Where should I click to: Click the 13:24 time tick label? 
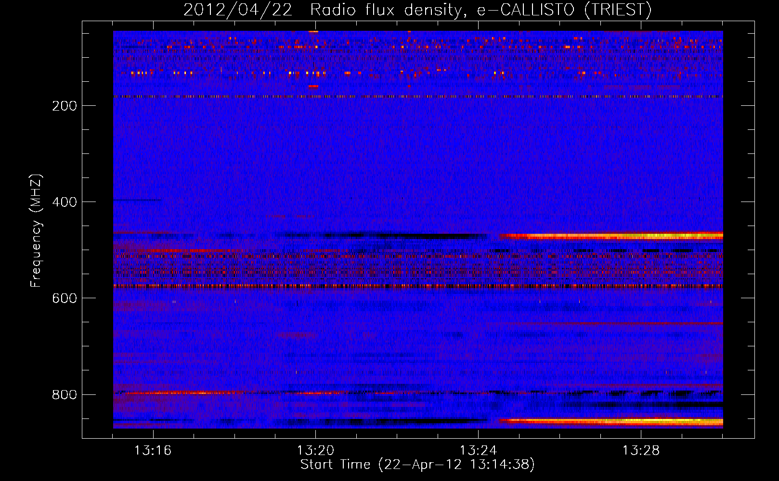pyautogui.click(x=478, y=451)
